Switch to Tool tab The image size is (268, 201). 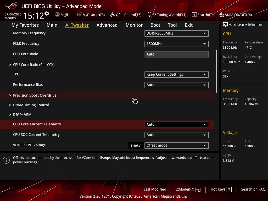[172, 25]
